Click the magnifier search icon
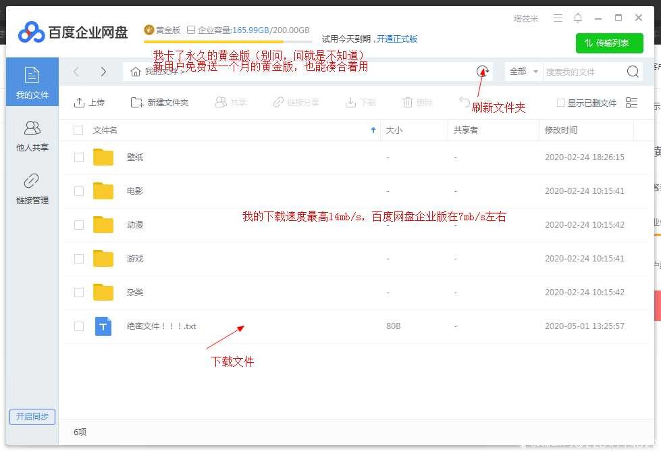 (x=633, y=72)
